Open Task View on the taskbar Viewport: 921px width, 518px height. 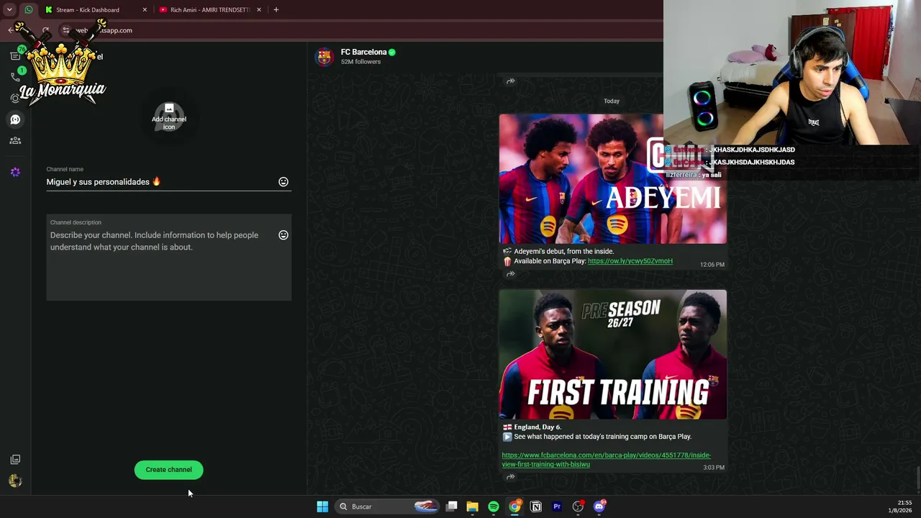451,506
